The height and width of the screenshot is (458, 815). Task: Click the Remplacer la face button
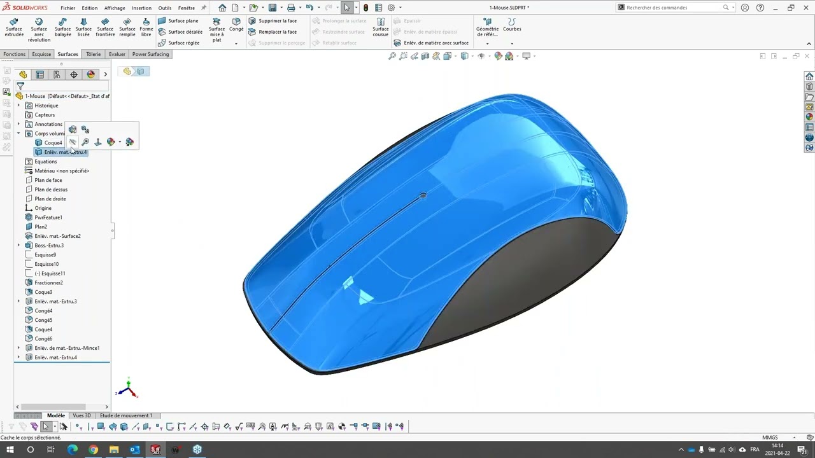coord(273,32)
